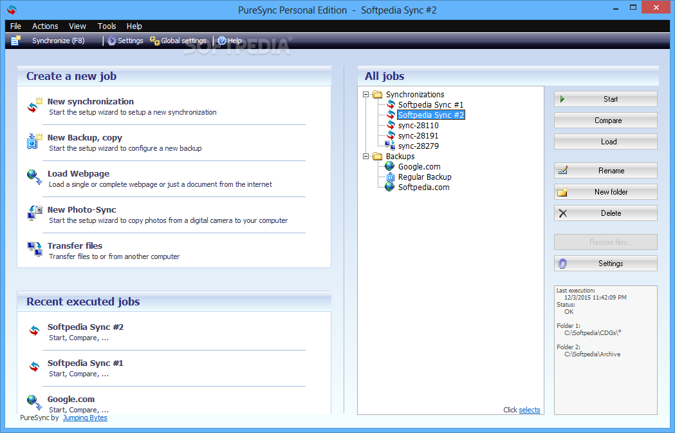This screenshot has width=675, height=433.
Task: Click the Global settings gears icon
Action: pos(154,41)
